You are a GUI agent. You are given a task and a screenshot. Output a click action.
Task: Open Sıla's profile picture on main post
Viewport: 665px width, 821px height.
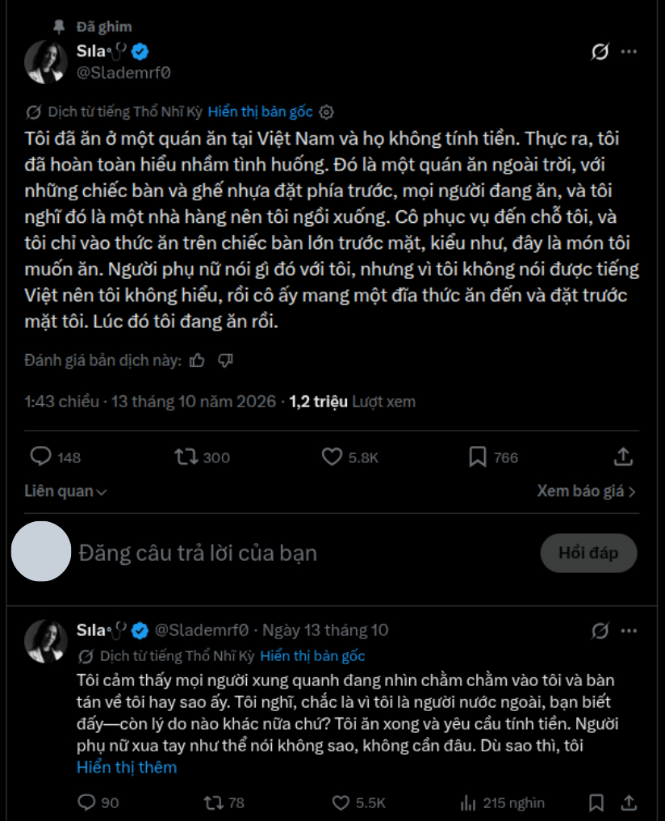(46, 62)
